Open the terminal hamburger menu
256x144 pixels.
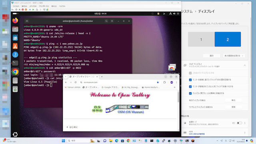click(112, 21)
